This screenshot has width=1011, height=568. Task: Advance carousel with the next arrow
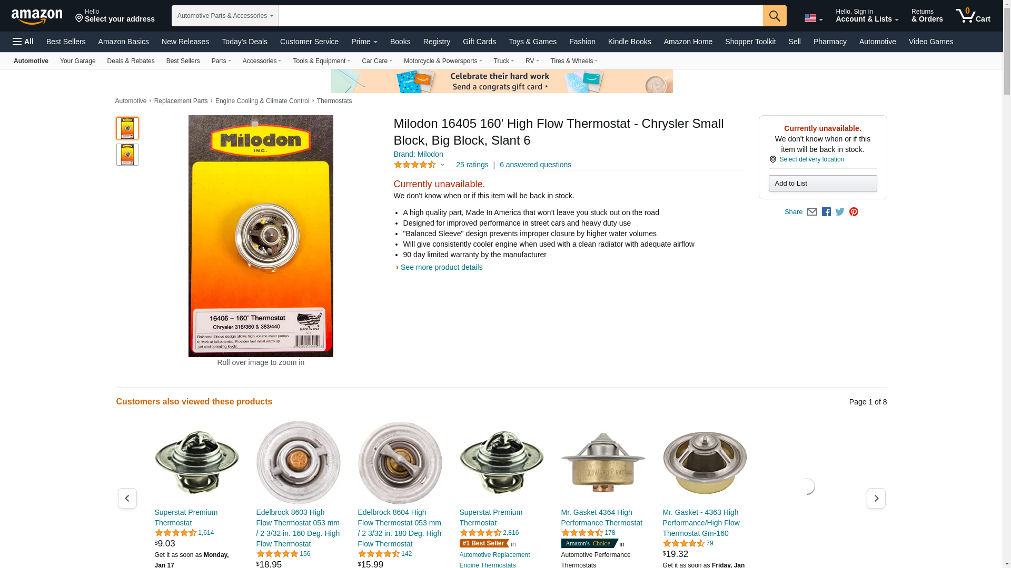click(876, 498)
